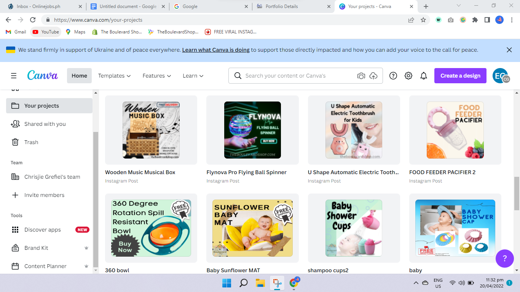
Task: Bookmark this page with the star icon
Action: pos(423,20)
